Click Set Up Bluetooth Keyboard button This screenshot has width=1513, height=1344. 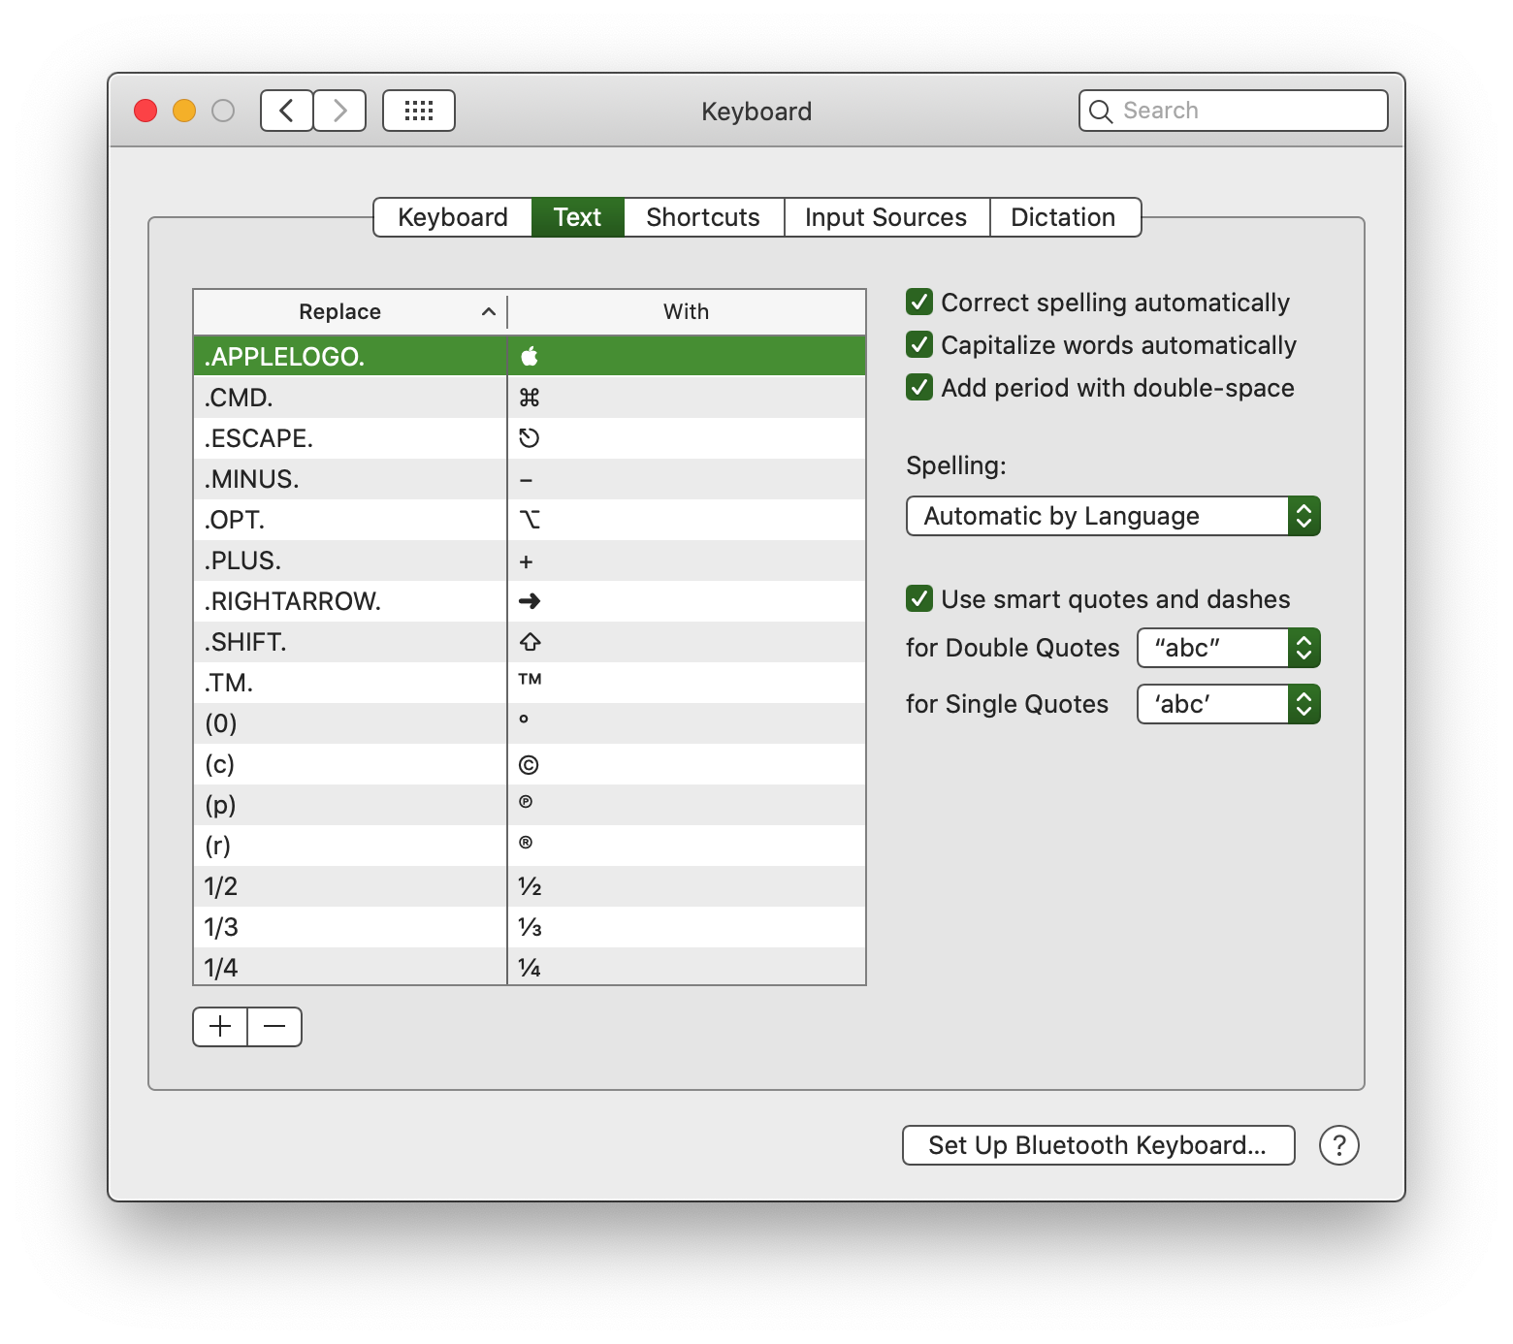pos(1098,1145)
